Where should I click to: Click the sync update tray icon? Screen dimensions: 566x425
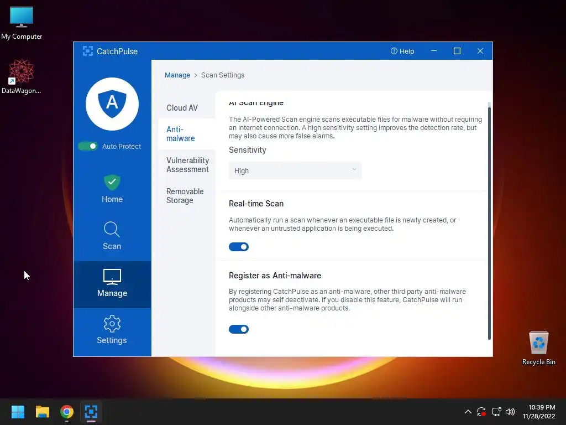[481, 412]
